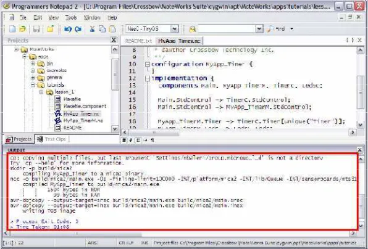
Task: Select Makefile.component in project tree
Action: click(x=85, y=107)
